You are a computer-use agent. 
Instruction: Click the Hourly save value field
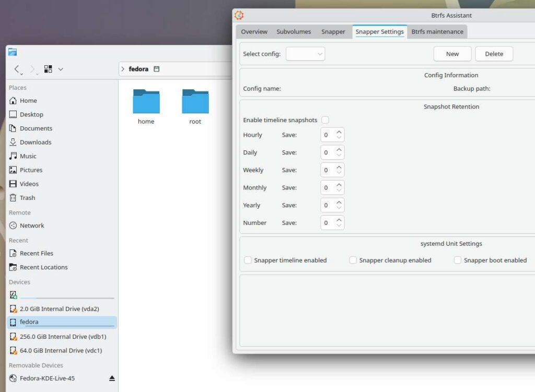(x=328, y=135)
